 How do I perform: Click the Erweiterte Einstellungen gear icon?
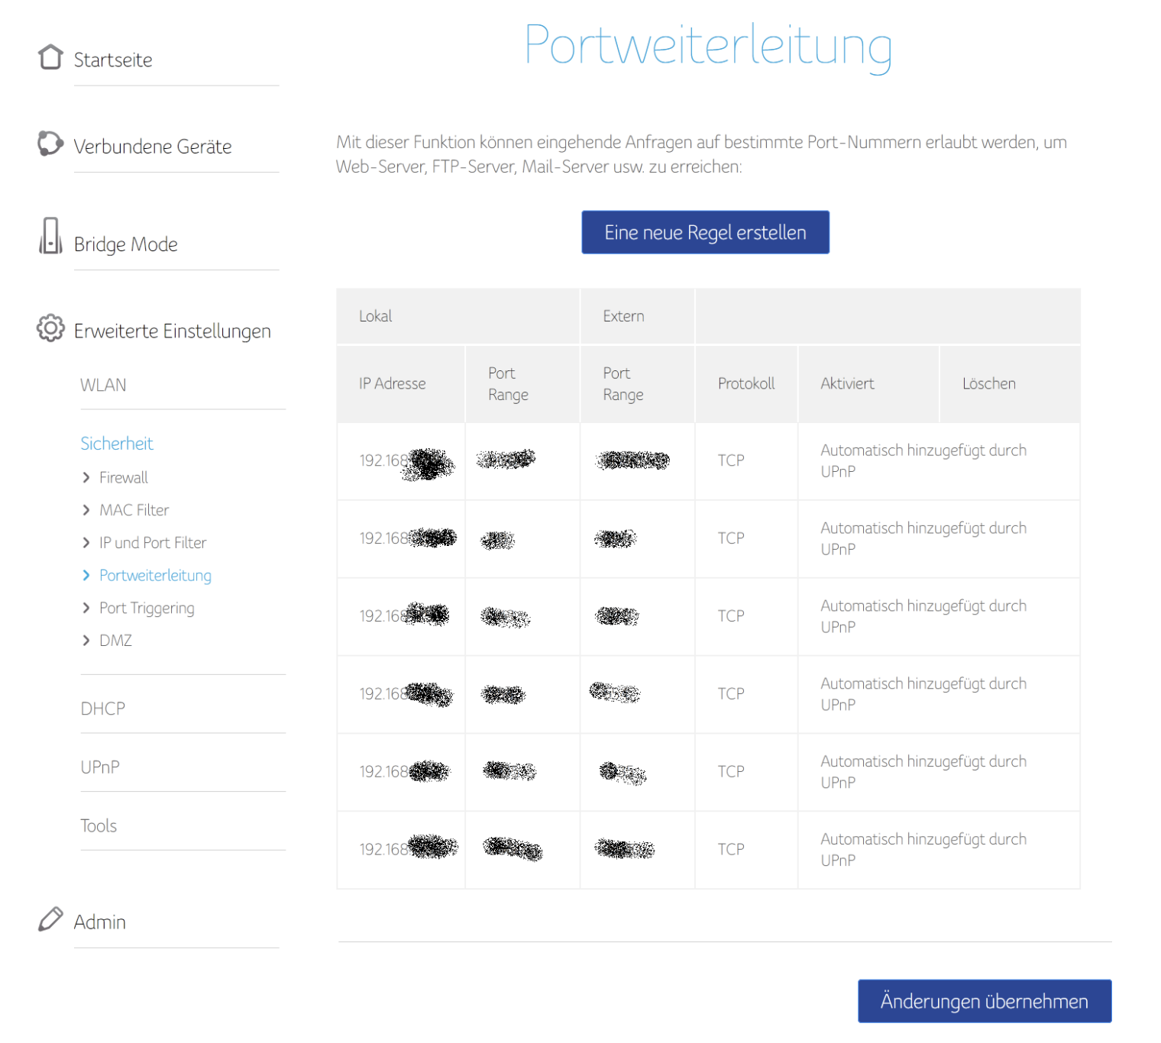[x=50, y=328]
